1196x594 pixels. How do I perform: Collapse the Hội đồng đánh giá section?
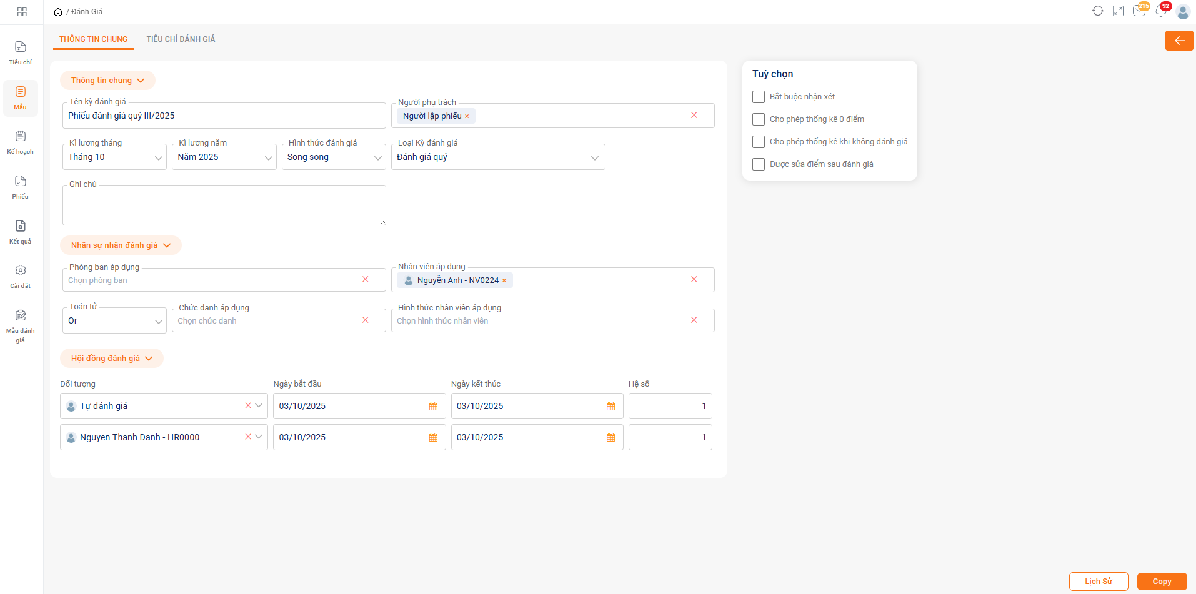(111, 359)
